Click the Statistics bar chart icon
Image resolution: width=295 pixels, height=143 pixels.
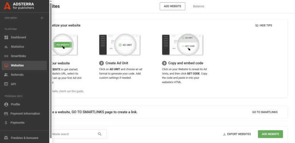pyautogui.click(x=6, y=47)
